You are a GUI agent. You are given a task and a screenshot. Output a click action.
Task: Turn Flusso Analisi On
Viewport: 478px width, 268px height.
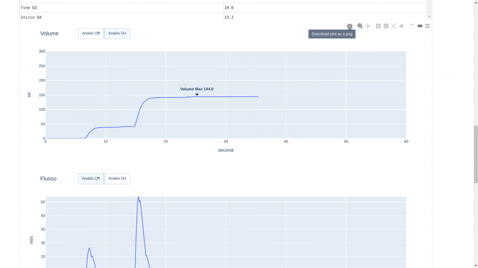(x=117, y=178)
